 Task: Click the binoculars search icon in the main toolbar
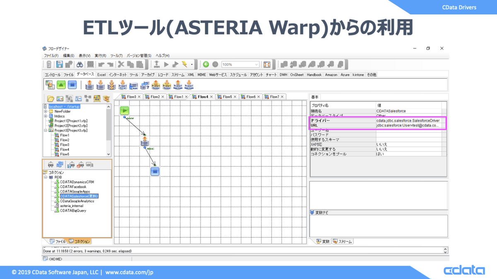coord(80,64)
